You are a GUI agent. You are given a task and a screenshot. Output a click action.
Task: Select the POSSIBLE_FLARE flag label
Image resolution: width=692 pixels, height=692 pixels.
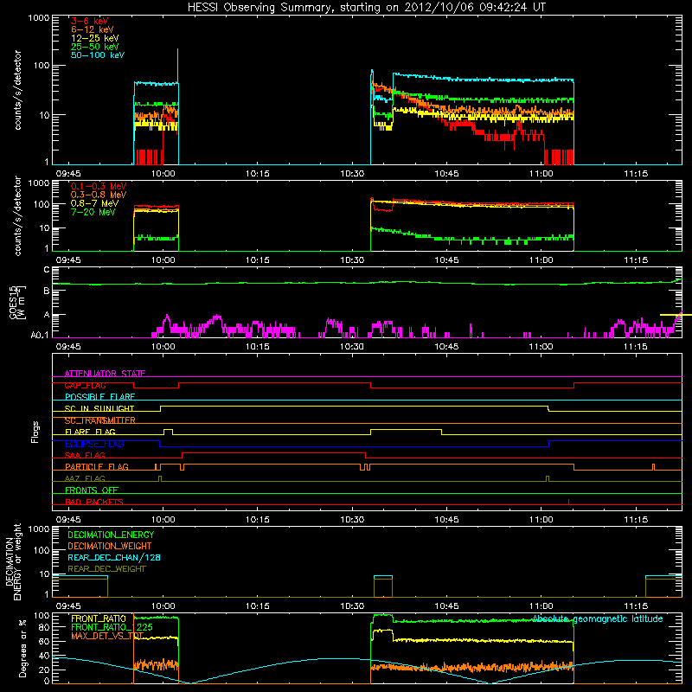point(99,397)
